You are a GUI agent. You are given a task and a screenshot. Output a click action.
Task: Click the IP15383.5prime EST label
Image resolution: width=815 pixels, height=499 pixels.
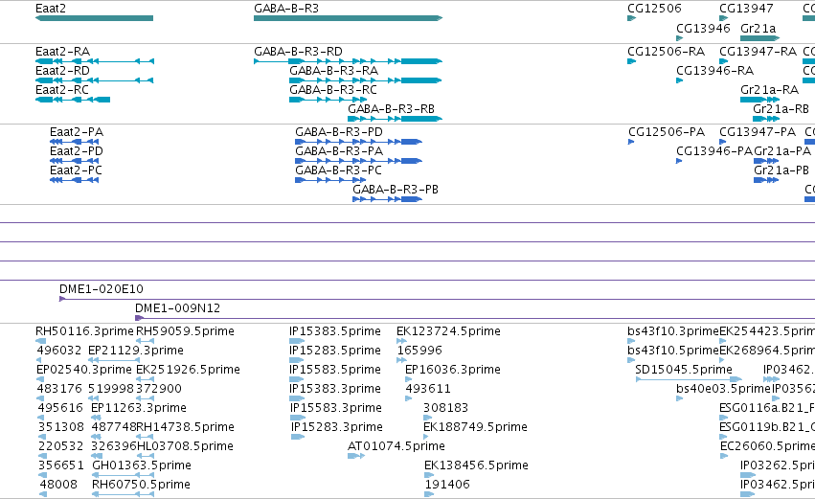[x=335, y=331]
